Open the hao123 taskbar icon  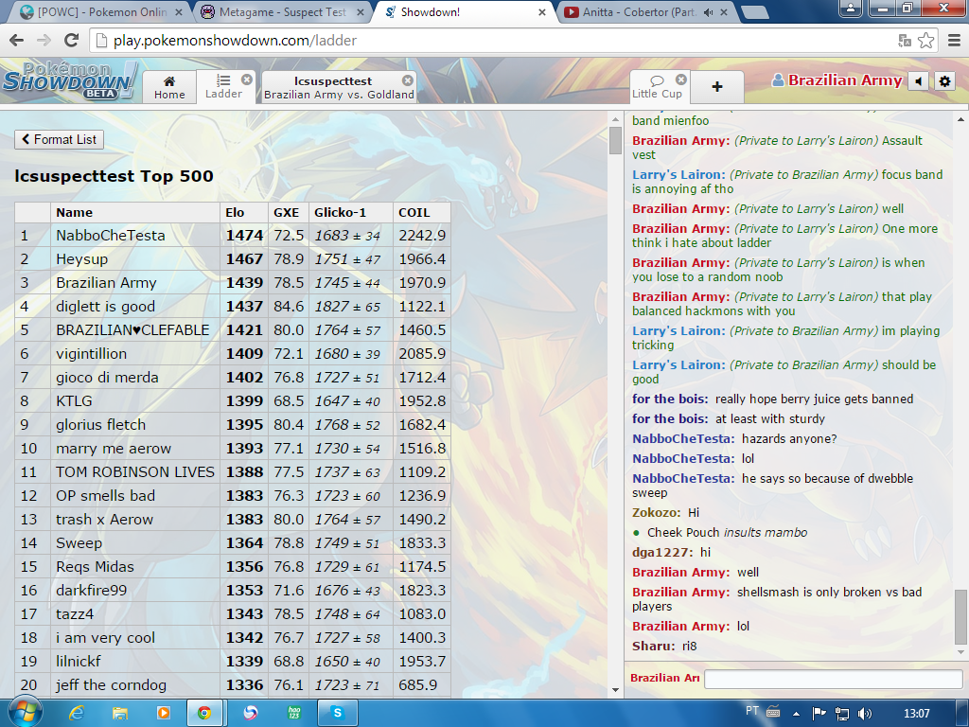(x=293, y=713)
